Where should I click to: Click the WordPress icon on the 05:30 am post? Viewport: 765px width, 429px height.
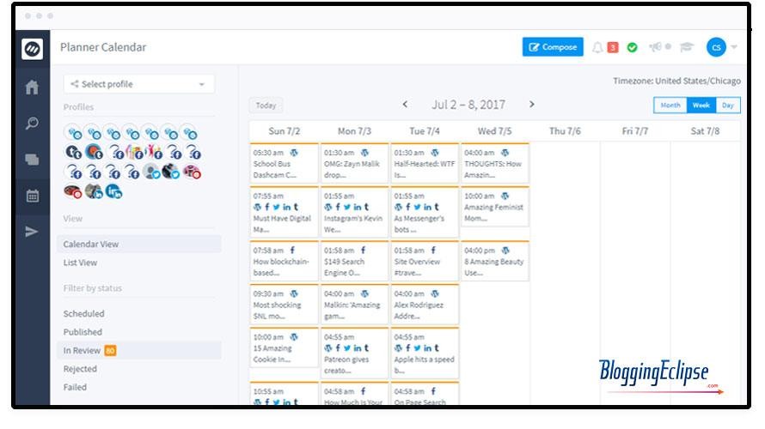[294, 153]
